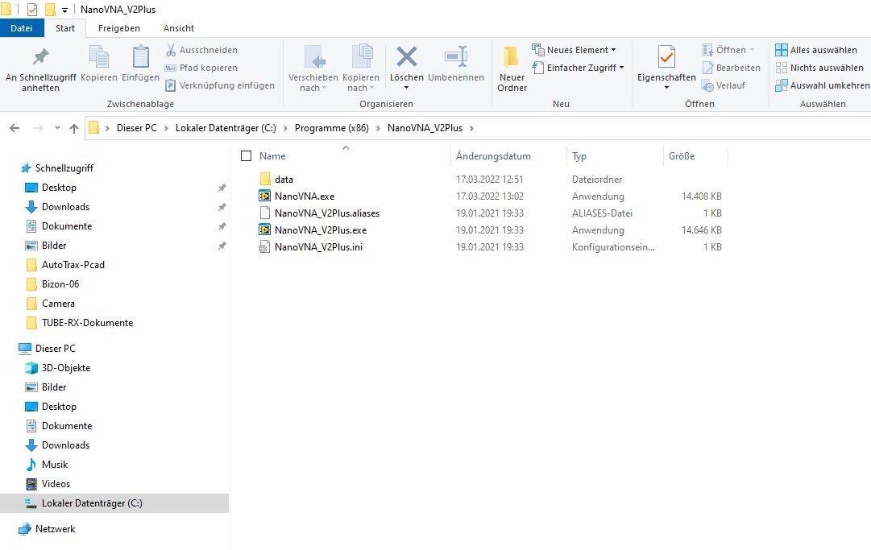The width and height of the screenshot is (871, 550).
Task: Open Musik under Dieser PC
Action: 55,465
